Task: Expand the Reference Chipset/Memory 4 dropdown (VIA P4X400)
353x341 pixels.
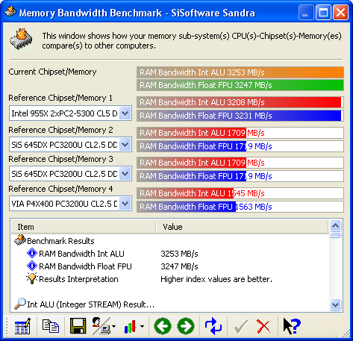Action: [x=125, y=204]
